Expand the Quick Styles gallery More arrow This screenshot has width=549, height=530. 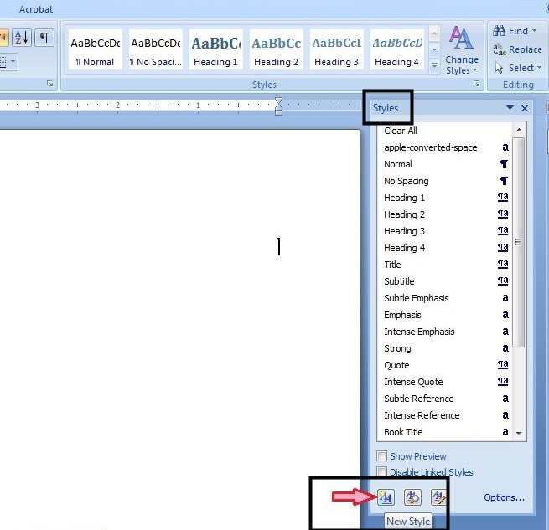(434, 66)
